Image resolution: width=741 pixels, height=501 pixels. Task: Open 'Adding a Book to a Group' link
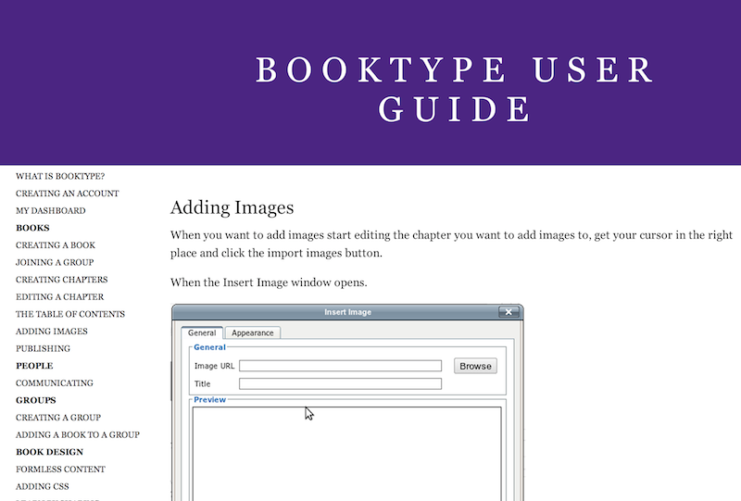(x=78, y=435)
